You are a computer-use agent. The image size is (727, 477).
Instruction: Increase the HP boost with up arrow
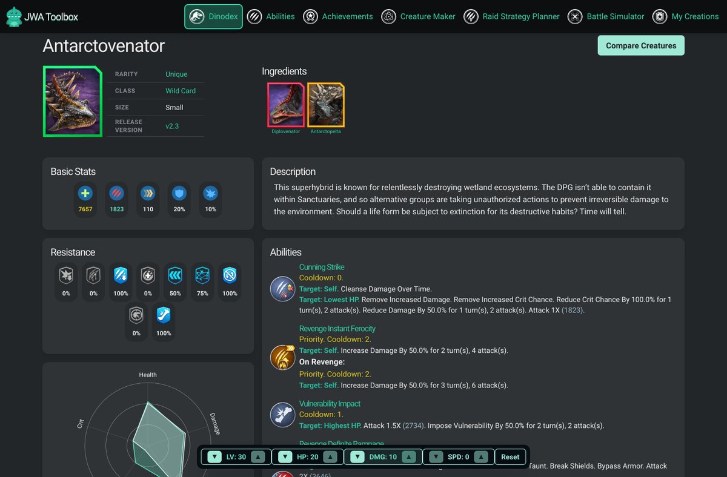pos(330,457)
